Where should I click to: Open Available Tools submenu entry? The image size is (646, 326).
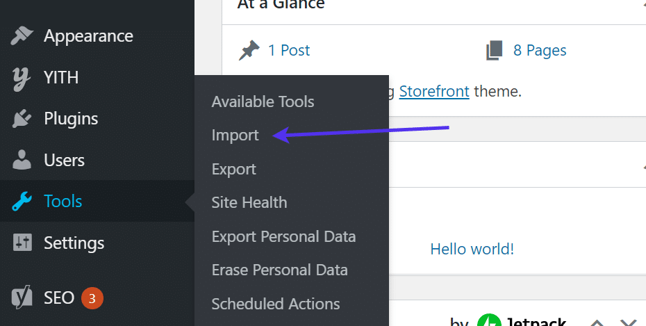263,101
